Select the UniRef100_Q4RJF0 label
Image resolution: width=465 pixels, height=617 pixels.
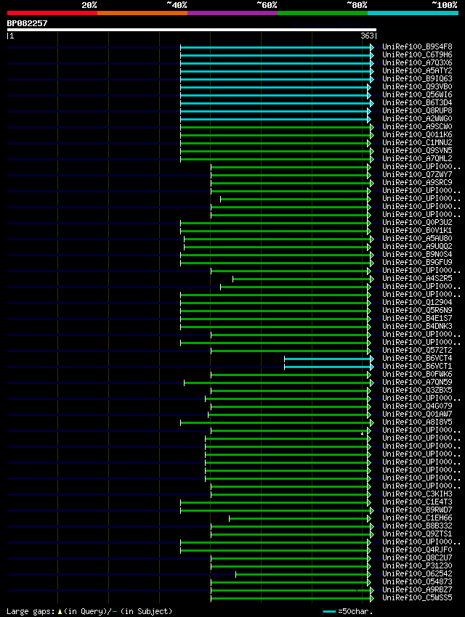(417, 549)
